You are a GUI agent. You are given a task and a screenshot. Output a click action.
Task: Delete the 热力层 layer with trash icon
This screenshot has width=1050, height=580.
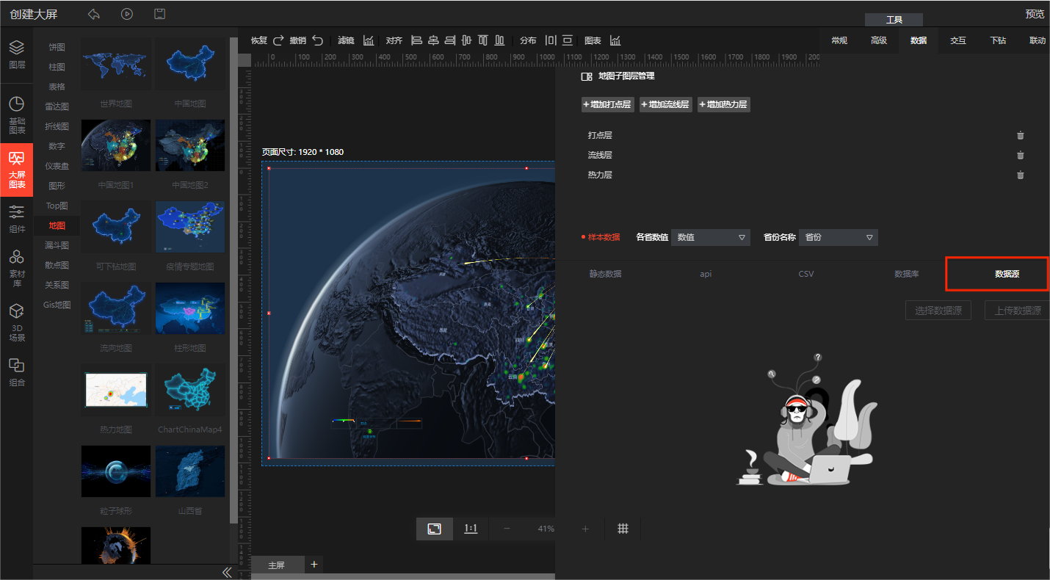[x=1020, y=175]
